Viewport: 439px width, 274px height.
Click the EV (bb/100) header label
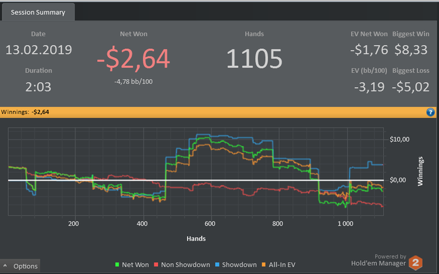[369, 70]
